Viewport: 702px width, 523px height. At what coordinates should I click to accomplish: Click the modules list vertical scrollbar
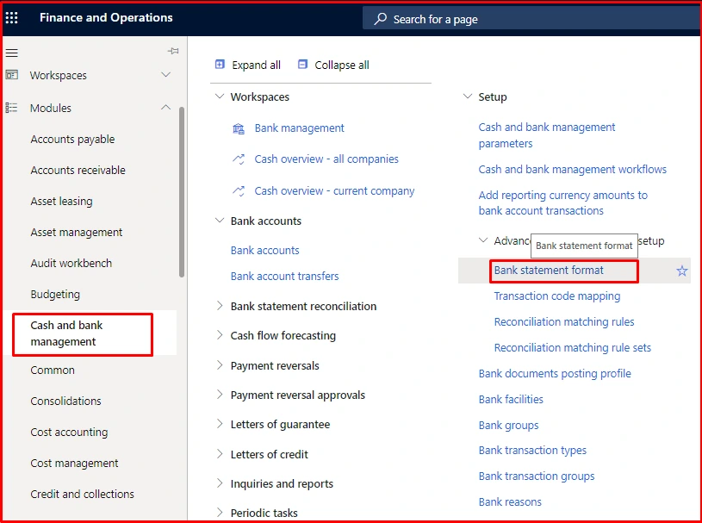182,192
